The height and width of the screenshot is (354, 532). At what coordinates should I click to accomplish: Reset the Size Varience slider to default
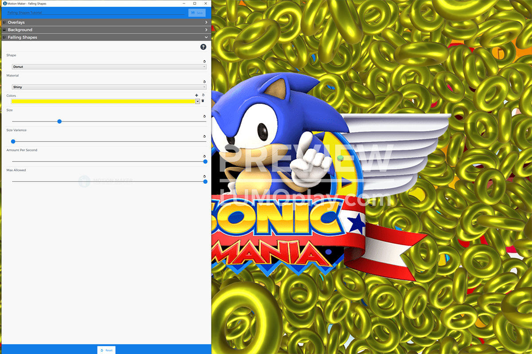(204, 136)
